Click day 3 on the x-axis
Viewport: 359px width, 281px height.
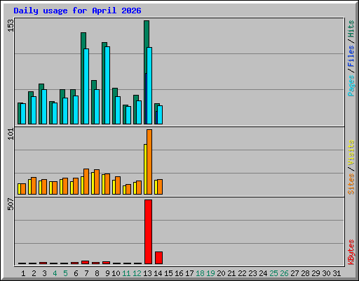coord(44,273)
